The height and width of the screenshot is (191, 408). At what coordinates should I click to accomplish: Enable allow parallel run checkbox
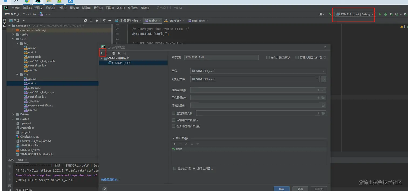[268, 58]
